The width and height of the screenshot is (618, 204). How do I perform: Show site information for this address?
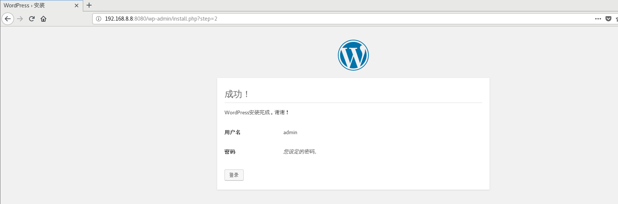coord(99,19)
